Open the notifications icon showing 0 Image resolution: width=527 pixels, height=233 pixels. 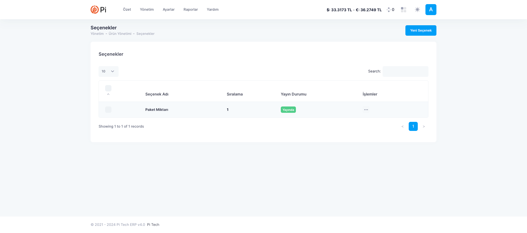pyautogui.click(x=390, y=10)
